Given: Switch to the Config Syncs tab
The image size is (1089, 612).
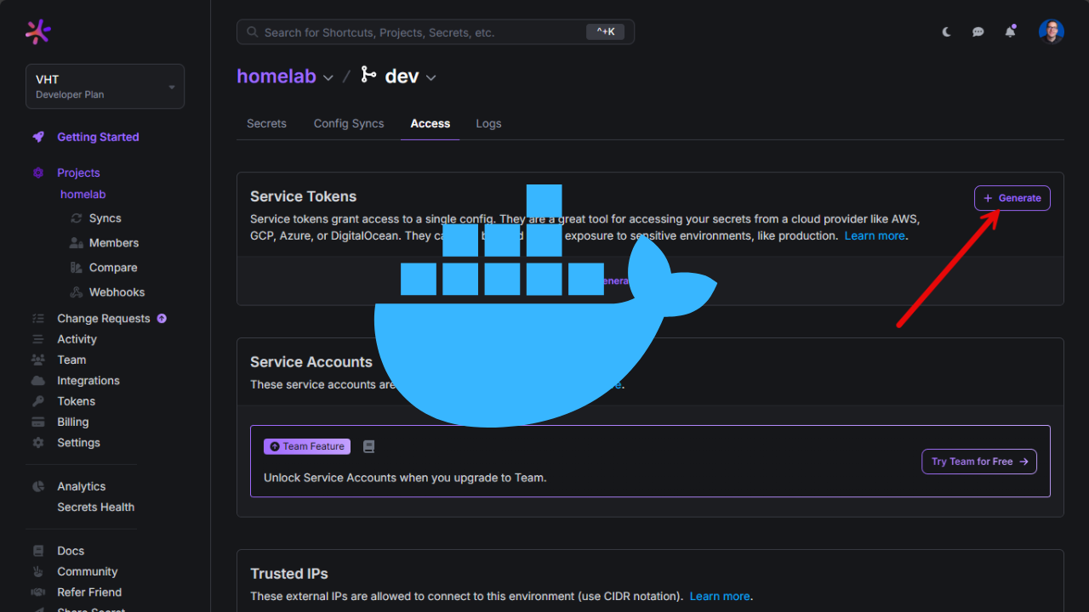Looking at the screenshot, I should pyautogui.click(x=349, y=123).
